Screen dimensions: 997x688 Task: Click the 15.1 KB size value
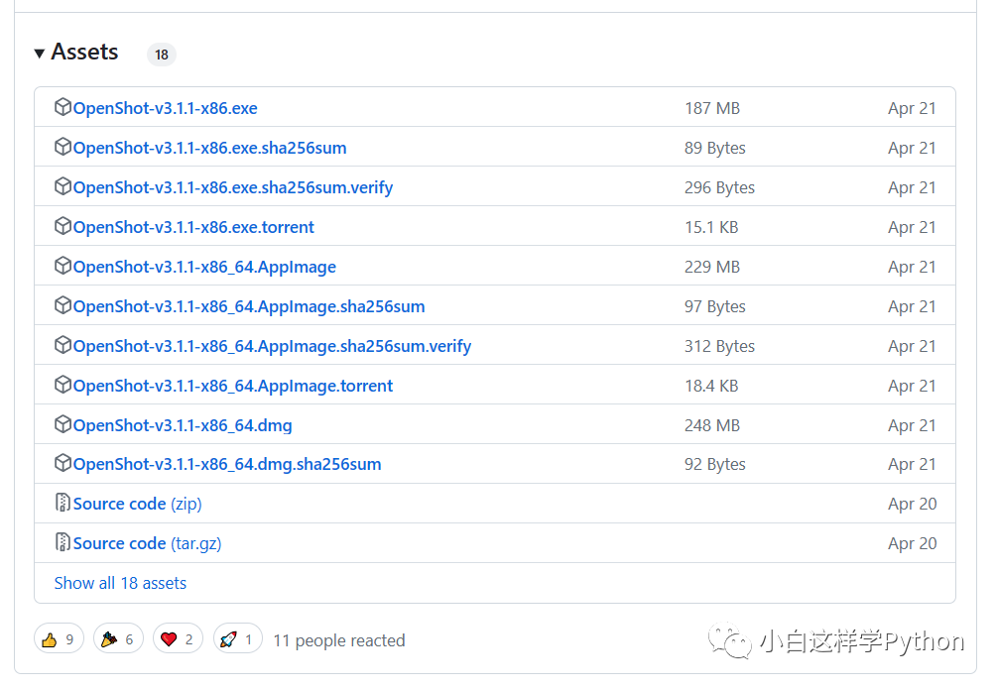[x=711, y=227]
